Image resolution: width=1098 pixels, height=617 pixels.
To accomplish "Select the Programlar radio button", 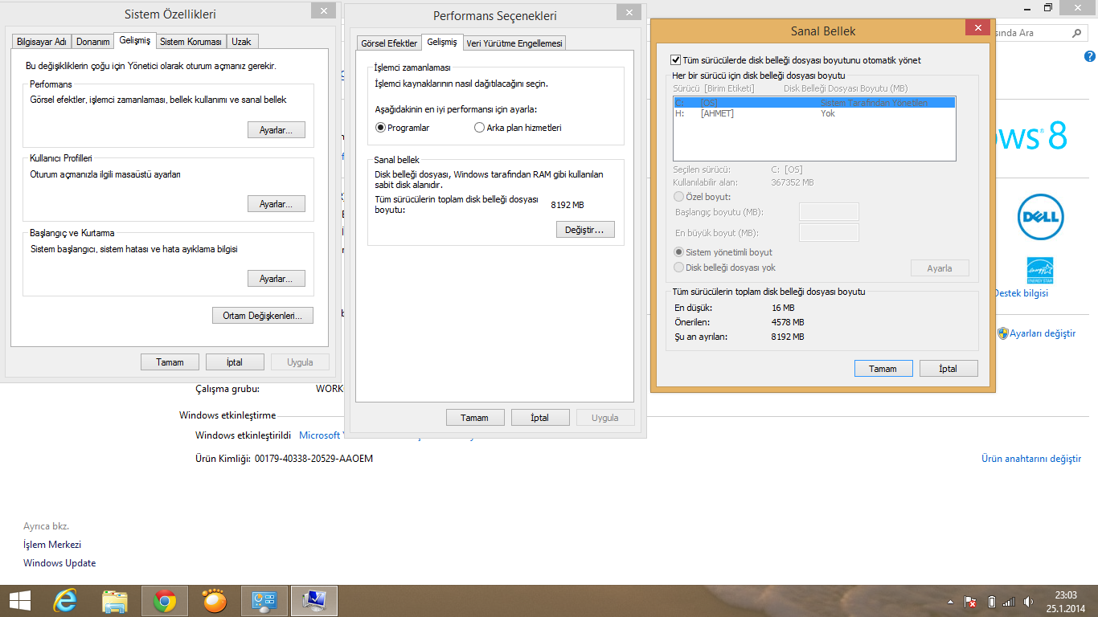I will coord(381,128).
